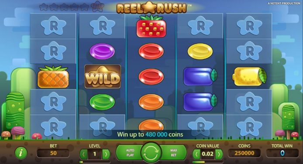Increase bet level with right arrow
Image resolution: width=303 pixels, height=164 pixels.
[x=106, y=154]
